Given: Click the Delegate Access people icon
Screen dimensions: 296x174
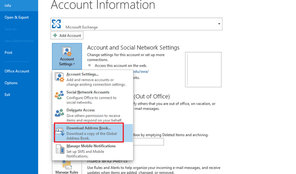Looking at the screenshot, I should 59,113.
